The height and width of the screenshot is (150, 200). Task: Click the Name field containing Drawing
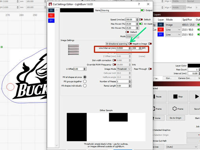pos(121,10)
